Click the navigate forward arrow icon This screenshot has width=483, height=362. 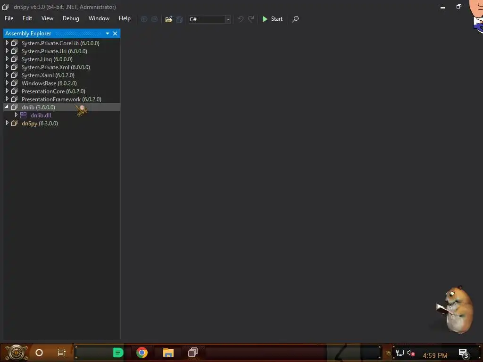tap(154, 19)
